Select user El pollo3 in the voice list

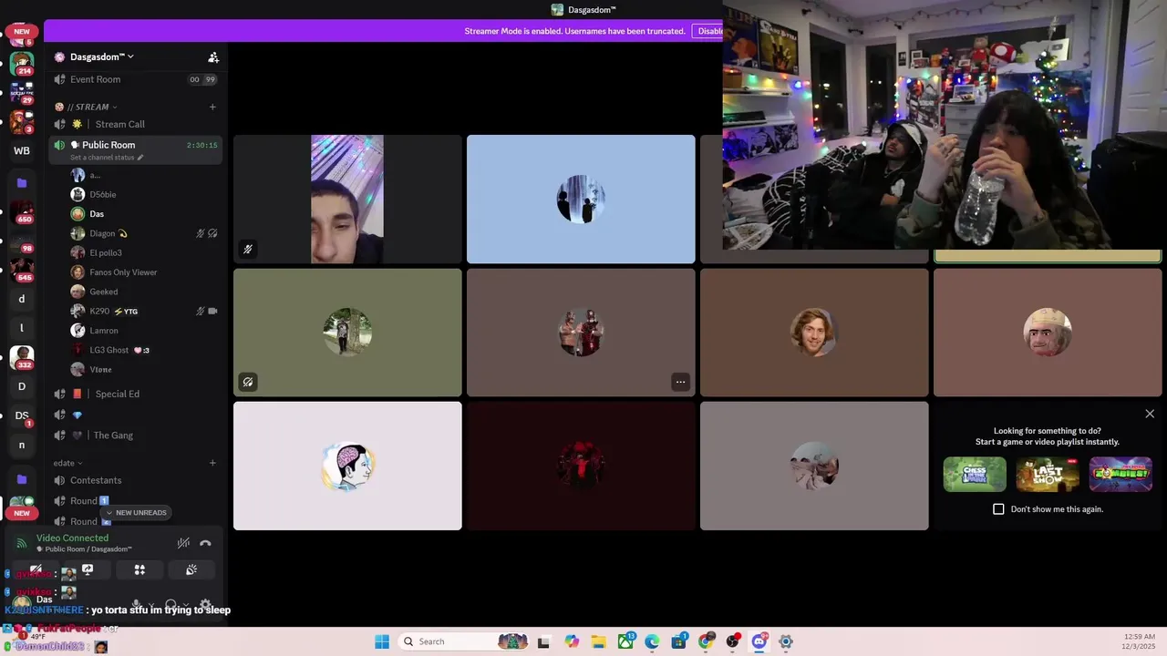[x=144, y=252]
